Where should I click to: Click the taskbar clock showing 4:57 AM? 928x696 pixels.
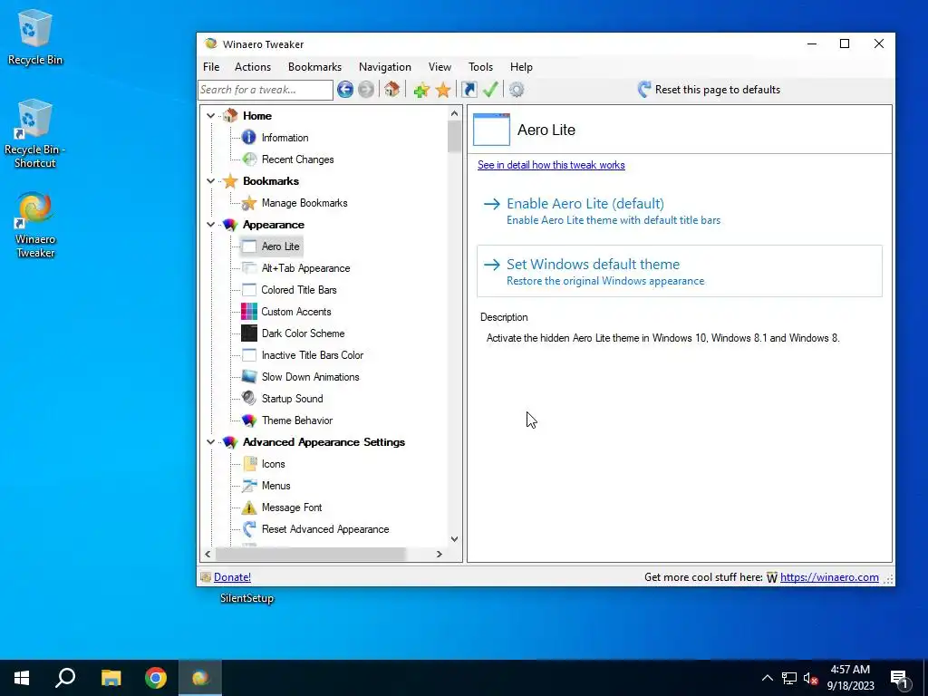(x=851, y=678)
